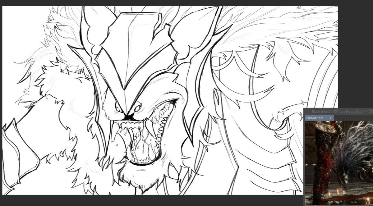This screenshot has width=373, height=206.
Task: Click the wolf line-art drawing canvas
Action: (x=170, y=100)
